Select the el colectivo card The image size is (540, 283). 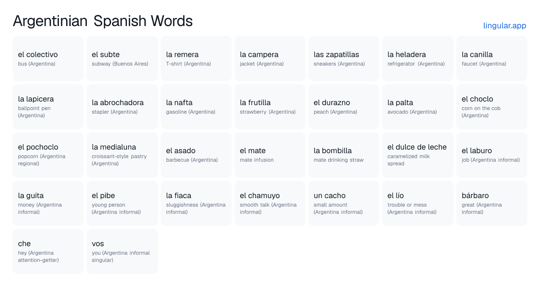(x=48, y=59)
